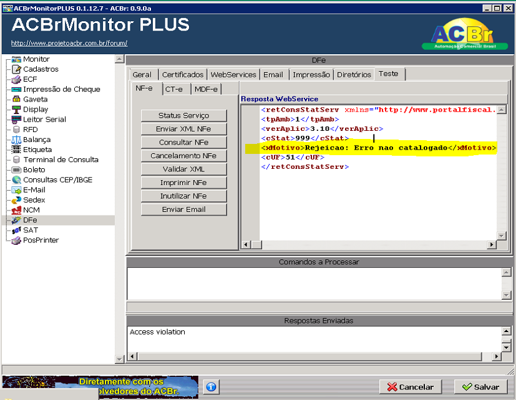Click the ACBr logo image
This screenshot has width=516, height=400.
464,34
